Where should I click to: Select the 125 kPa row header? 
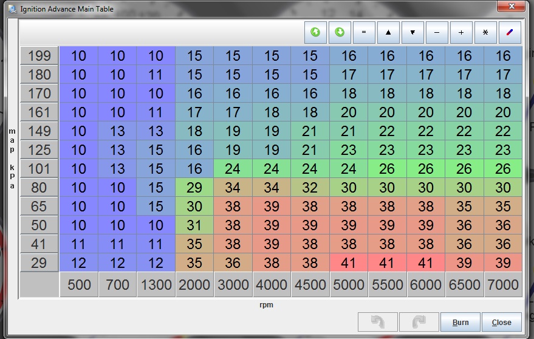coord(39,150)
